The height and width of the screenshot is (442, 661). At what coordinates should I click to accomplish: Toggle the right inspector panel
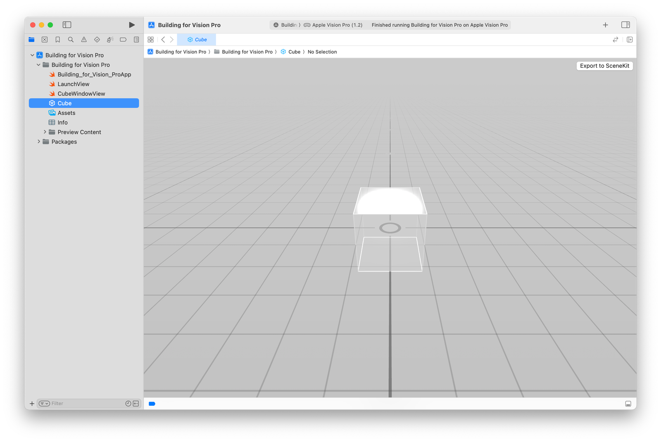pyautogui.click(x=625, y=25)
